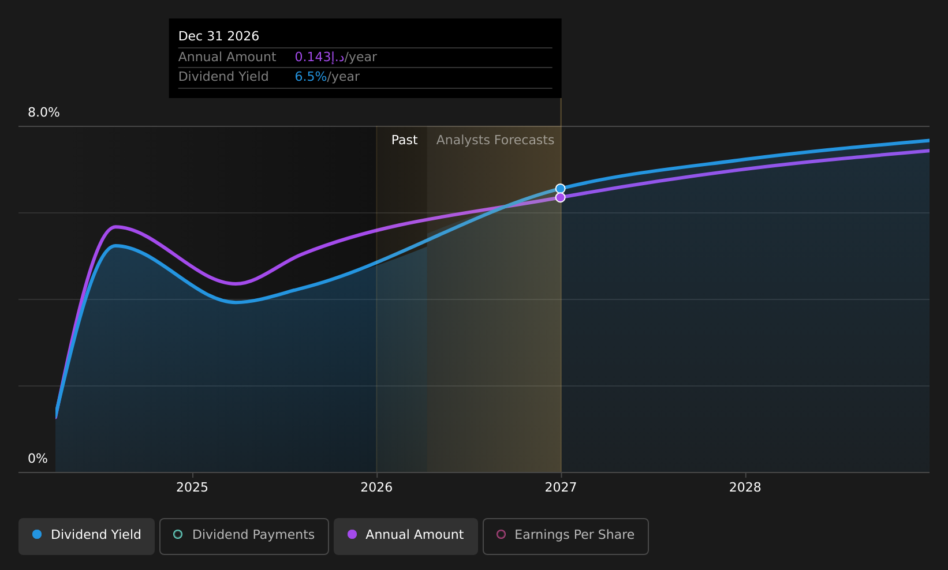Image resolution: width=948 pixels, height=570 pixels.
Task: Click the Past region label
Action: (x=404, y=140)
